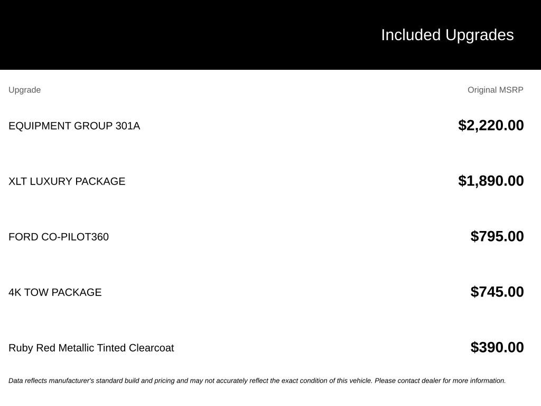Click the italic data disclaimer footnote
This screenshot has width=541, height=406.
(257, 381)
